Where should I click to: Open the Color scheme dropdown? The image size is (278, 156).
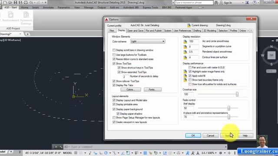coord(148,42)
